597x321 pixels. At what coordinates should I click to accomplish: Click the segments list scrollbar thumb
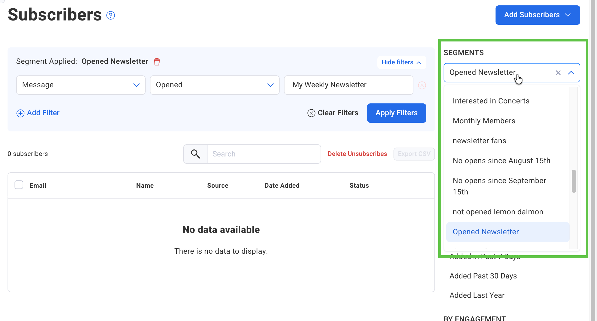tap(574, 181)
